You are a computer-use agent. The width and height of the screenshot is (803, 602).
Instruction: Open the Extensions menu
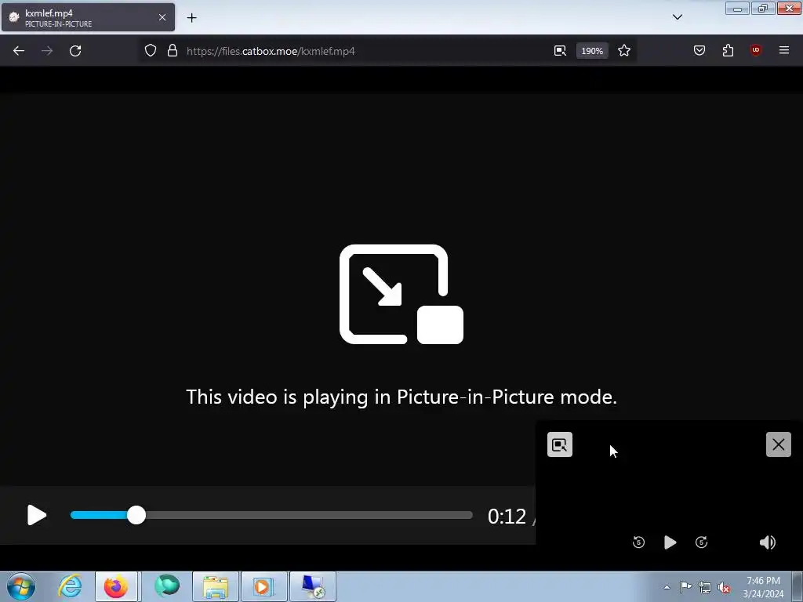(728, 50)
